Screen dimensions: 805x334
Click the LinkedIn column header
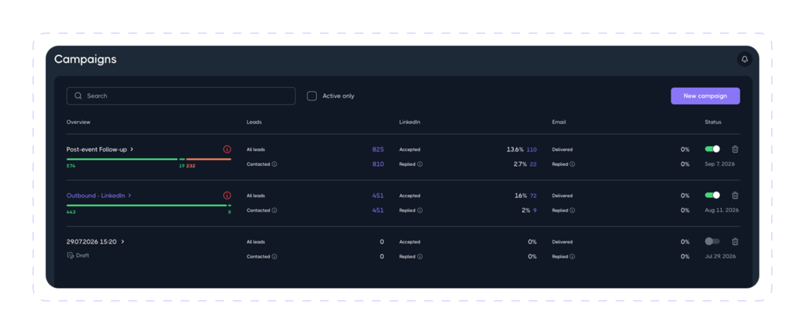tap(410, 122)
